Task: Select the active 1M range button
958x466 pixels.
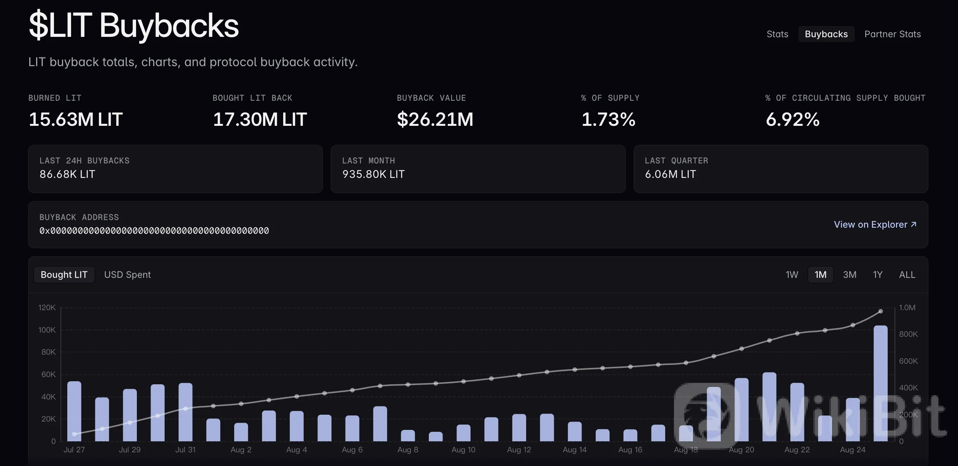Action: point(820,274)
